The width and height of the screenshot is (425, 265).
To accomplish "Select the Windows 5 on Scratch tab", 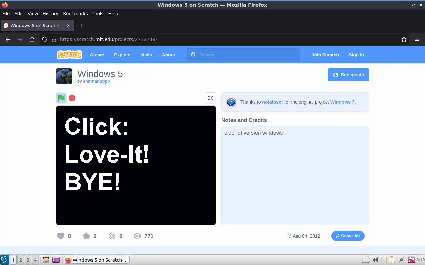I will coord(37,26).
